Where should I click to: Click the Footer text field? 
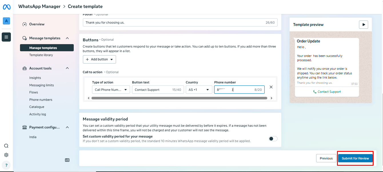coord(180,22)
